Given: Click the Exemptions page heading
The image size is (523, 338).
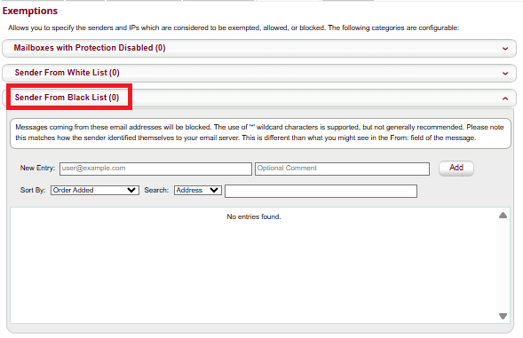Looking at the screenshot, I should click(x=30, y=11).
